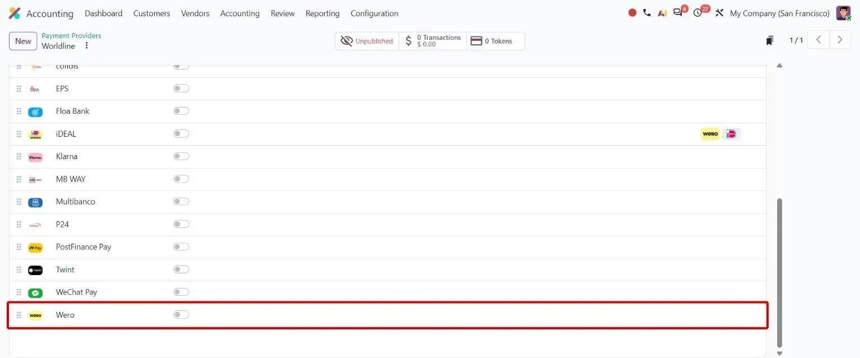860x358 pixels.
Task: Click the MB WAY logo
Action: coord(35,180)
